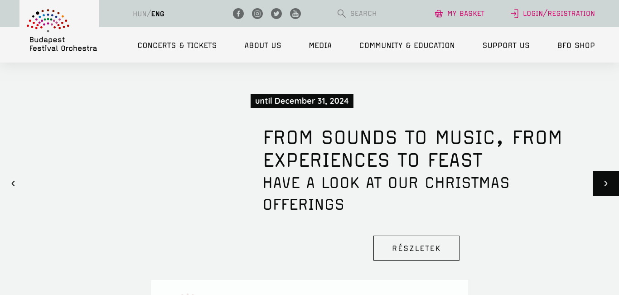This screenshot has width=619, height=295.
Task: Go to the BFO Shop
Action: [576, 45]
